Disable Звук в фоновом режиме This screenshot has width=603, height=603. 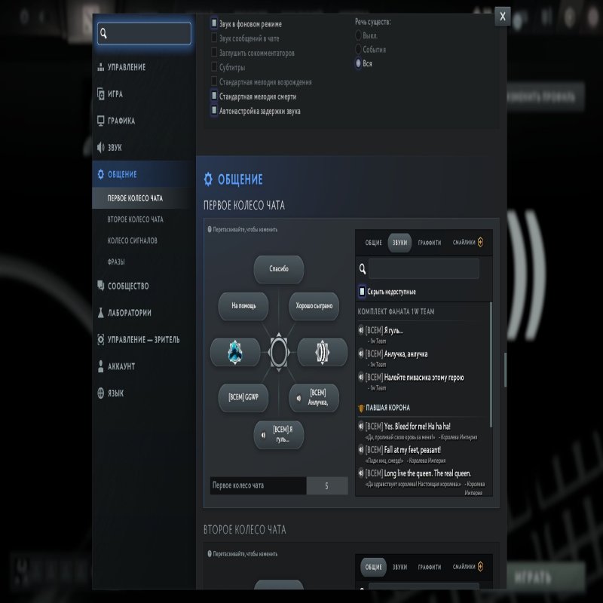pos(213,23)
